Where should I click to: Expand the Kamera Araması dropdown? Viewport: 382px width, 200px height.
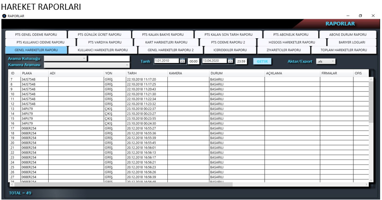[127, 65]
